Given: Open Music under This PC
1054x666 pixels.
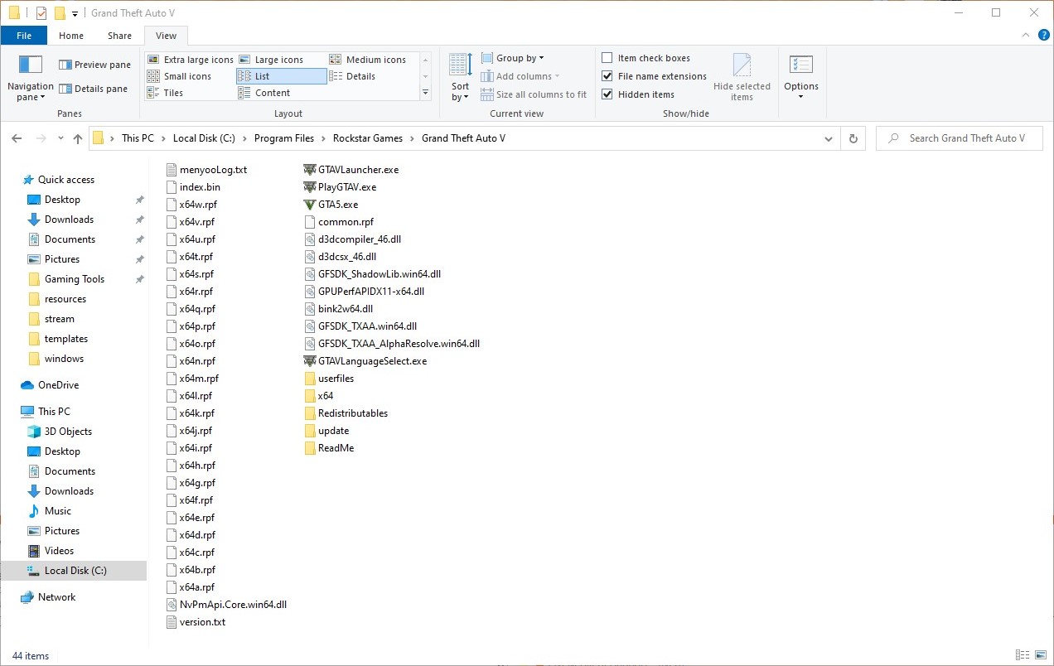Looking at the screenshot, I should click(58, 511).
